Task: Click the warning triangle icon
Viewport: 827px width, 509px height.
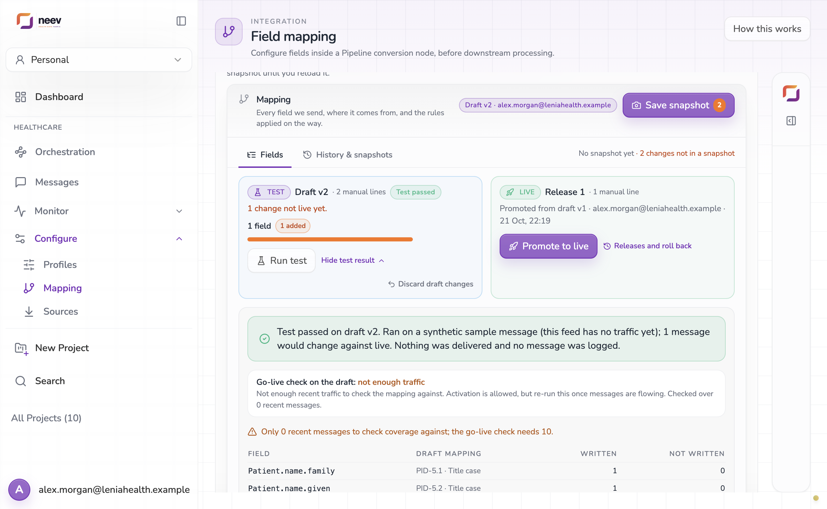Action: tap(252, 432)
